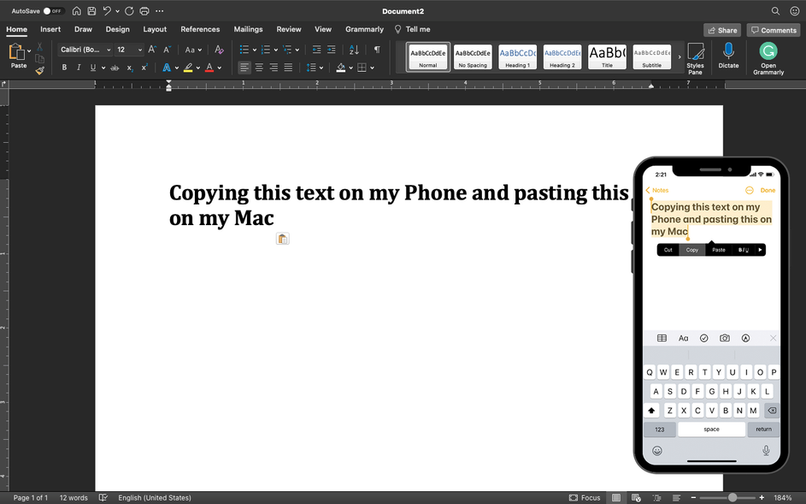Viewport: 806px width, 504px height.
Task: Switch to the Design tab
Action: click(118, 29)
